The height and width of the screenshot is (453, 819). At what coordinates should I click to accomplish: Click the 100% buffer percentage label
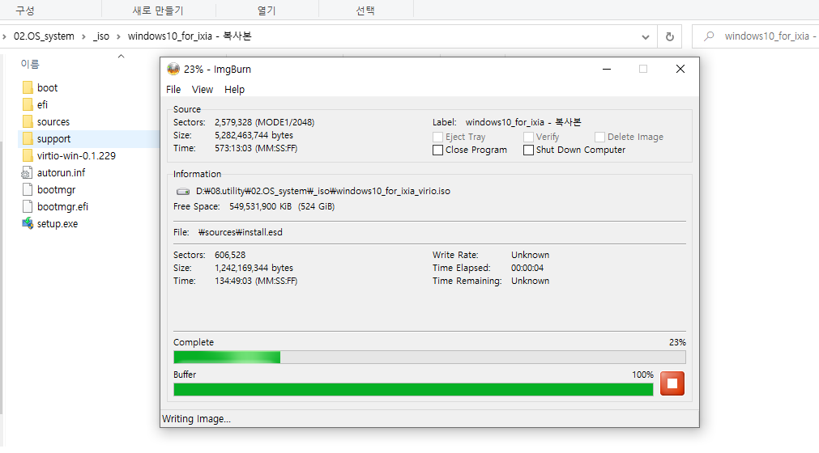tap(642, 375)
